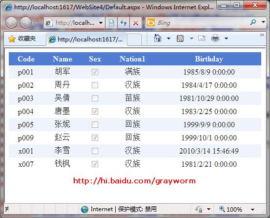Screen dimensions: 270x218
Task: Click the Sex checkbox for p005
Action: tap(95, 124)
